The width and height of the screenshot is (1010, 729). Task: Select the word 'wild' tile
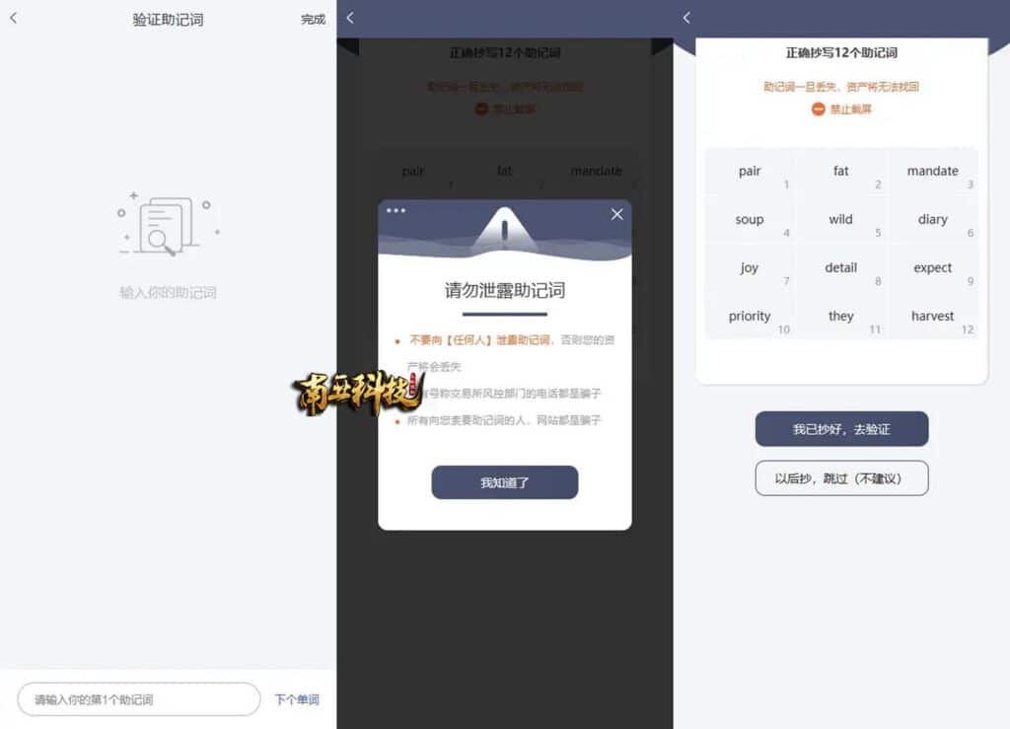[x=840, y=220]
